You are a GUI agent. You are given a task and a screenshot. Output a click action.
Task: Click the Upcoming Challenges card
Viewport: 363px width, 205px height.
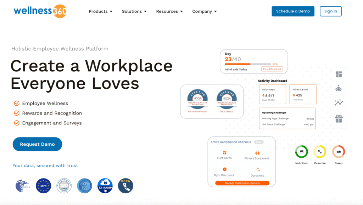coord(287,118)
